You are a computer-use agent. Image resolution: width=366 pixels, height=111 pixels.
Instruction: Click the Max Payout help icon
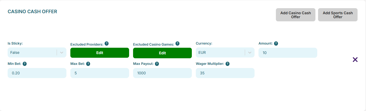157,64
